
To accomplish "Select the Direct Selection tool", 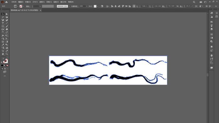I will click(7, 14).
